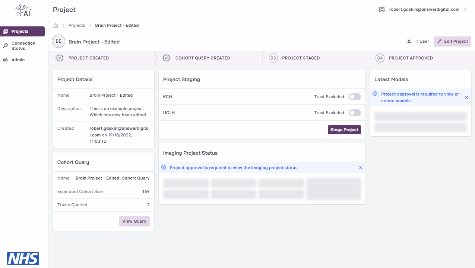Click the 03 step circle icon
Image resolution: width=475 pixels, height=268 pixels.
(x=273, y=58)
